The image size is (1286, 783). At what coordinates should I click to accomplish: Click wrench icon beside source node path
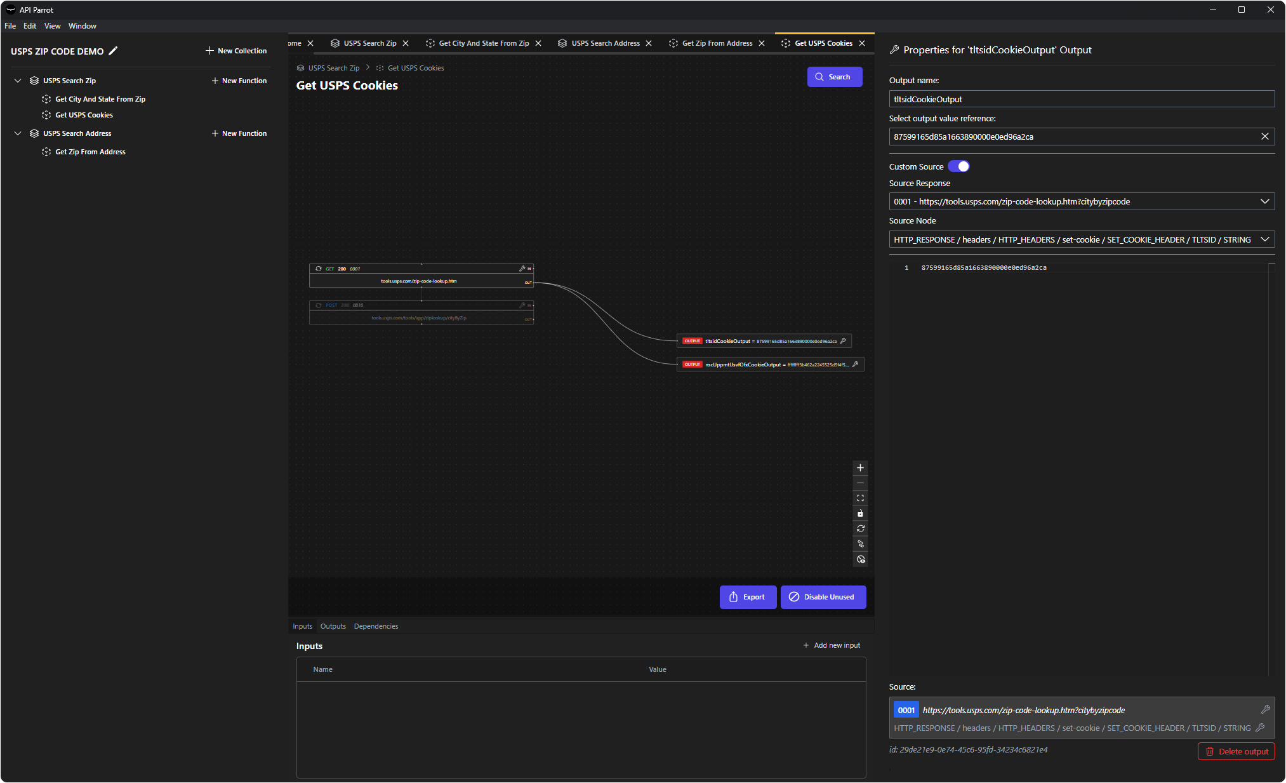1260,728
